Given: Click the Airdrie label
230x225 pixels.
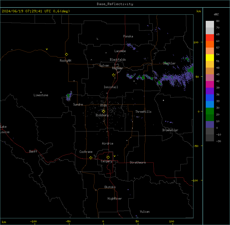Looking at the screenshot, I should pos(108,143).
